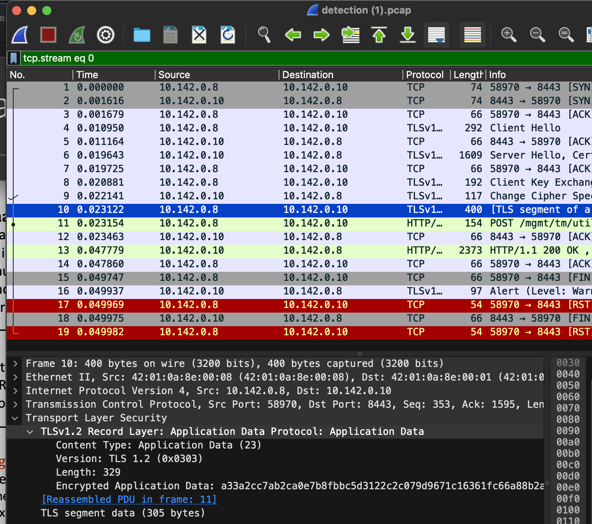Select packet 13 HTTP 200 OK row
Screen dimensions: 592x524
pos(299,250)
